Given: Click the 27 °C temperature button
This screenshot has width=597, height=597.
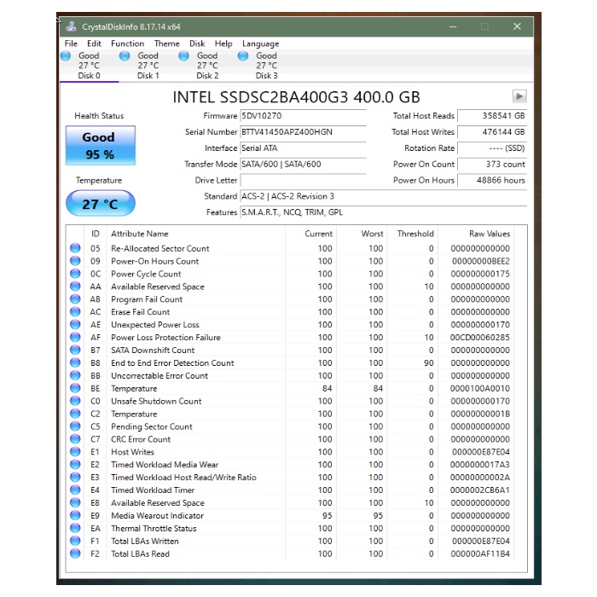Looking at the screenshot, I should coord(100,204).
